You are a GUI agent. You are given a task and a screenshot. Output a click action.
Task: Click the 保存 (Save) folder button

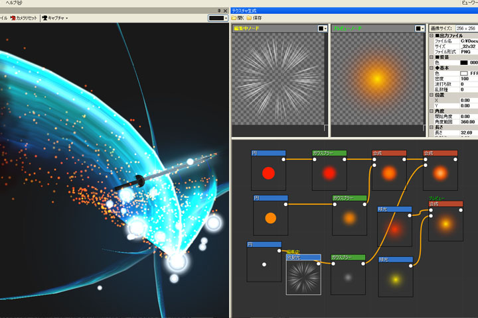254,18
